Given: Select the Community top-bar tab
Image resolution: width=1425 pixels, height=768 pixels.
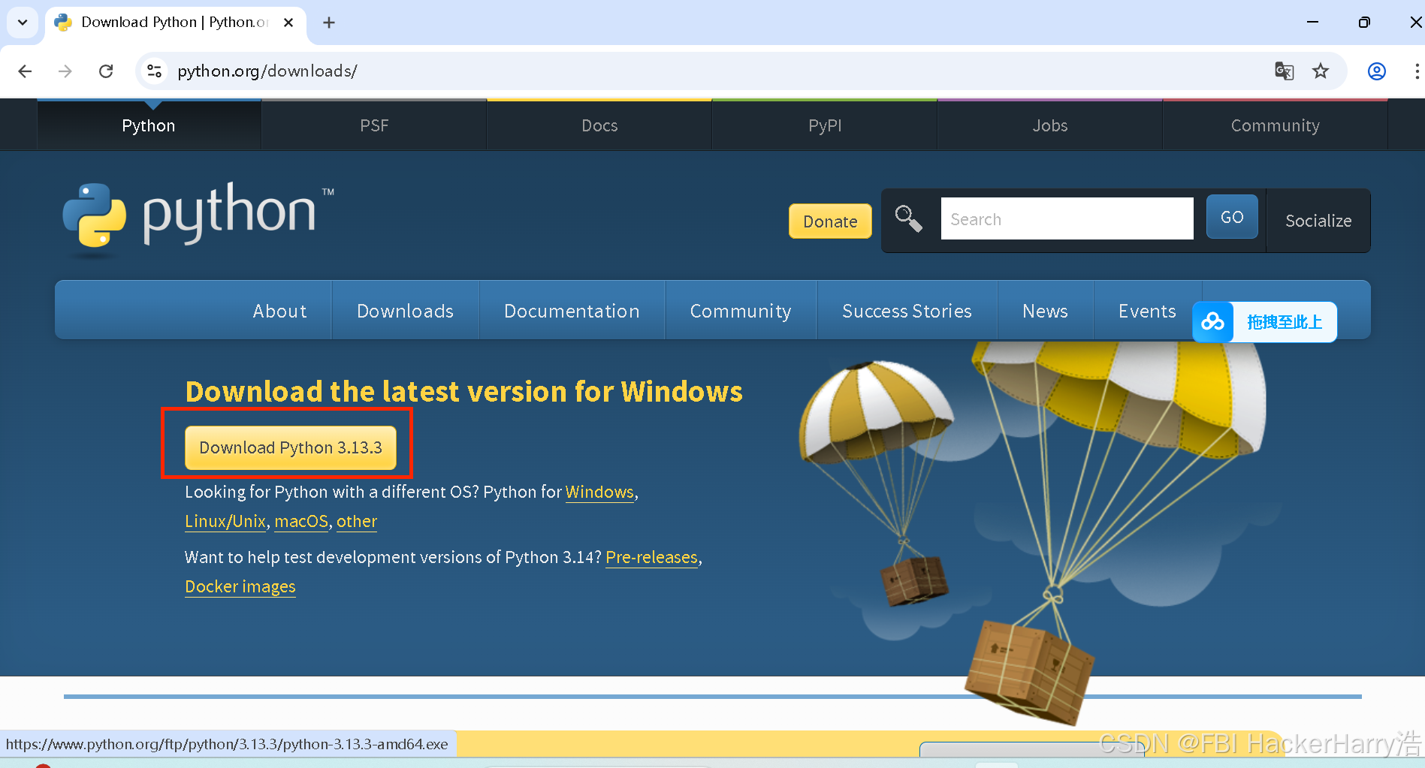Looking at the screenshot, I should click(1275, 125).
